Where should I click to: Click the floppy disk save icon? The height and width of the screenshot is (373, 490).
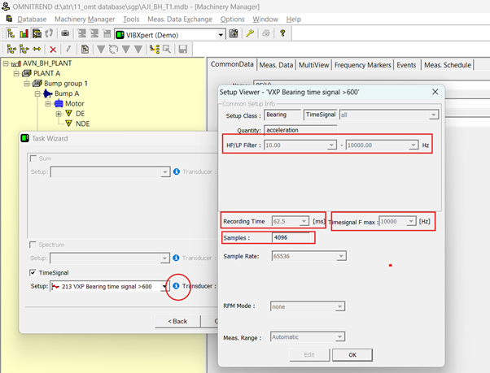[x=183, y=50]
